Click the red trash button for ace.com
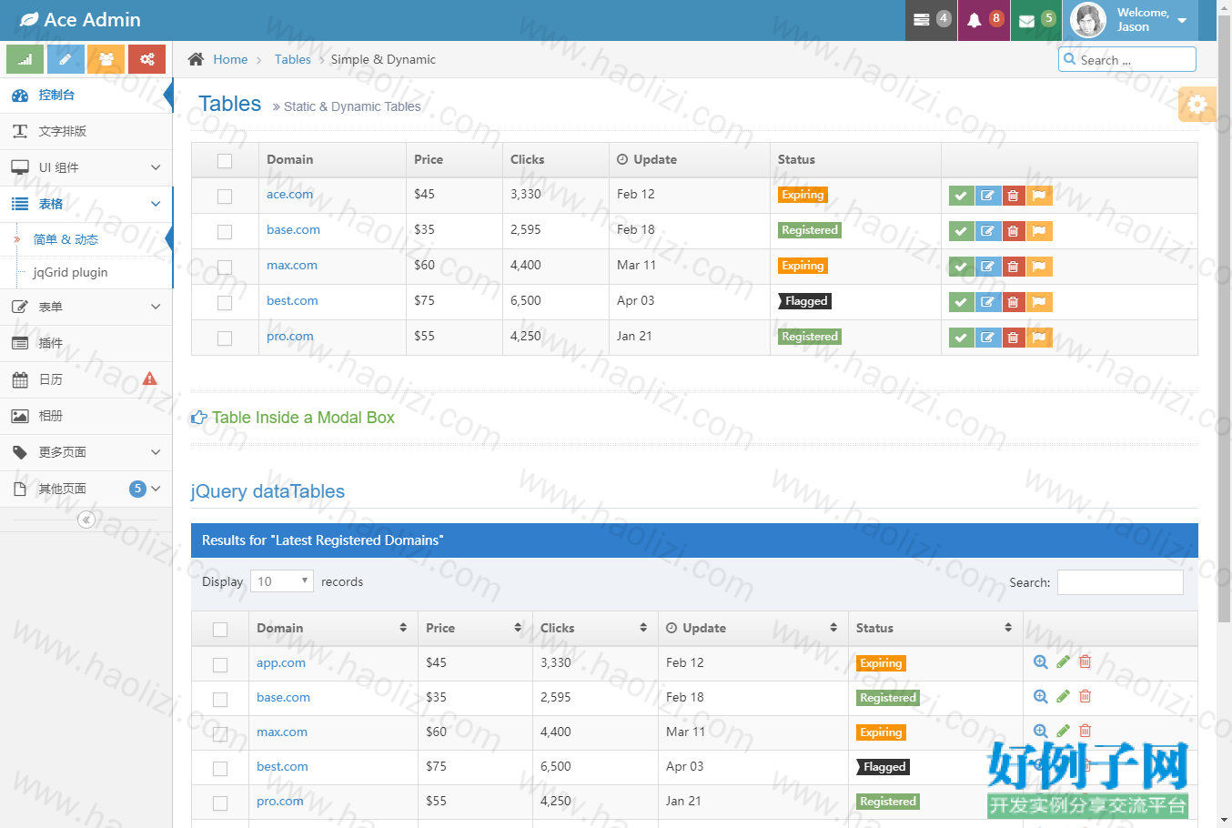This screenshot has width=1232, height=828. pos(1014,196)
